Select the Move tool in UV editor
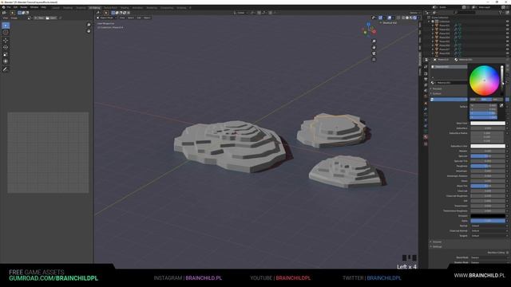The image size is (511, 287). (6, 41)
